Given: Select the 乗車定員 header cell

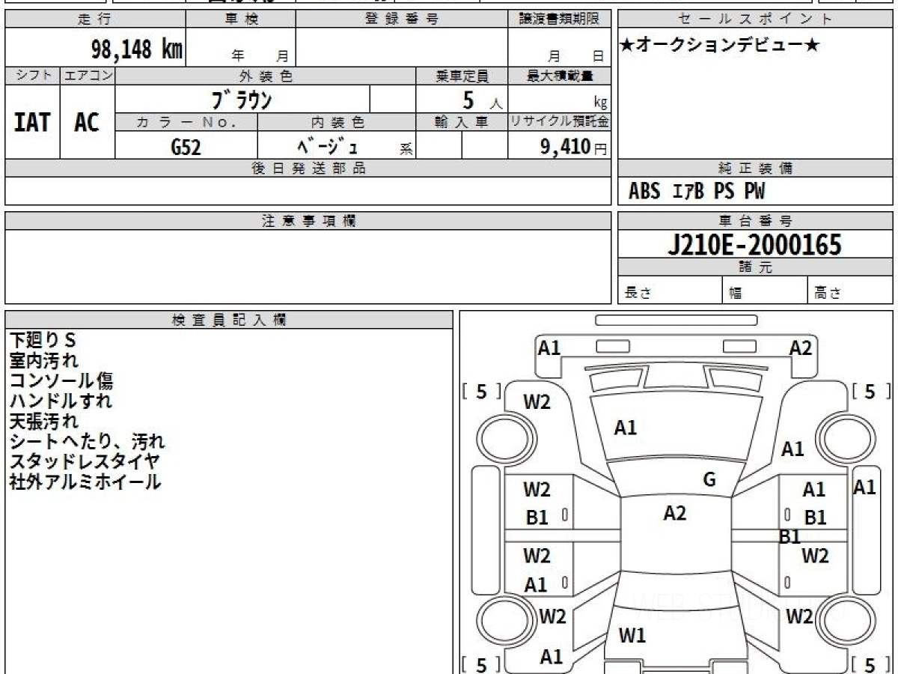Looking at the screenshot, I should 462,76.
